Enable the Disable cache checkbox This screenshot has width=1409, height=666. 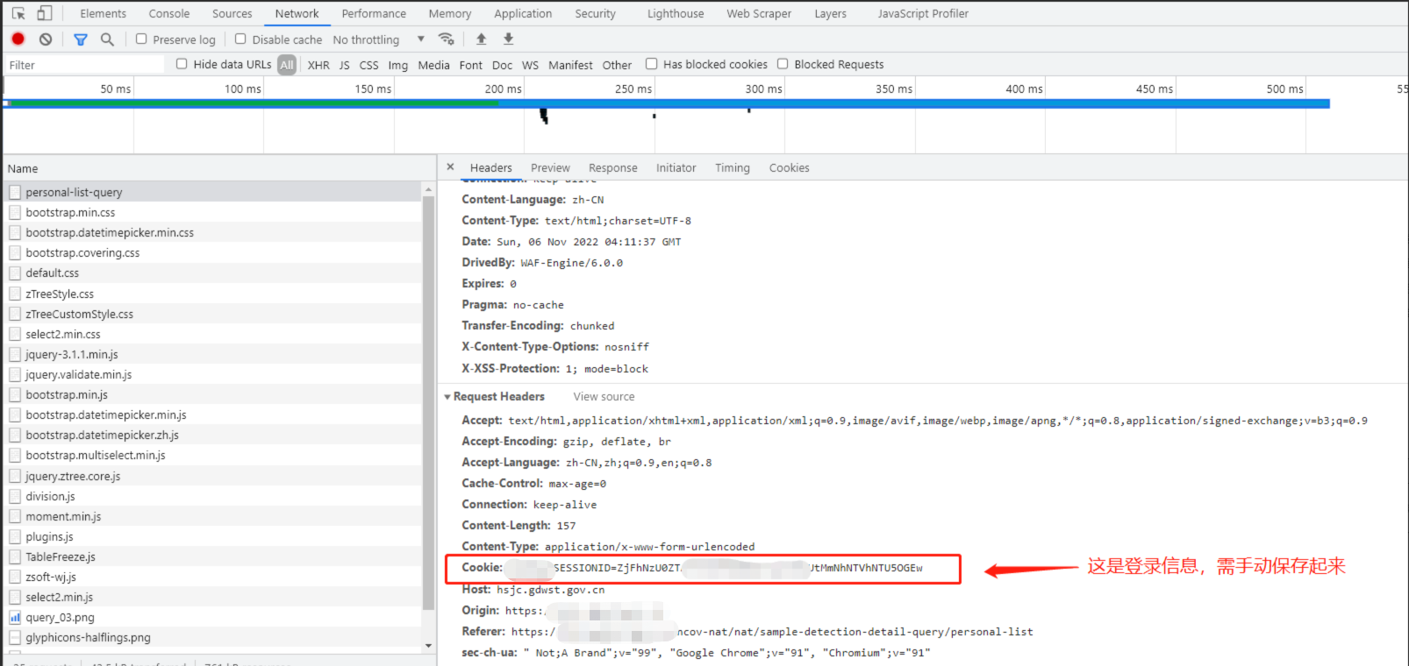240,39
